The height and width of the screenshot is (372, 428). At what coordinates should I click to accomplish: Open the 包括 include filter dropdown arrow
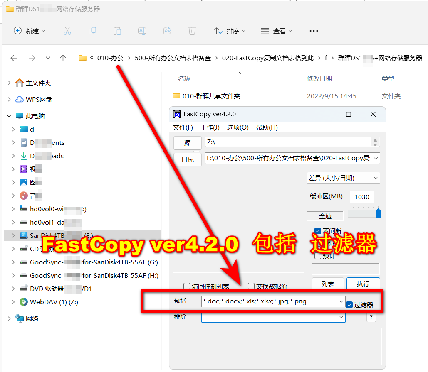tap(341, 301)
